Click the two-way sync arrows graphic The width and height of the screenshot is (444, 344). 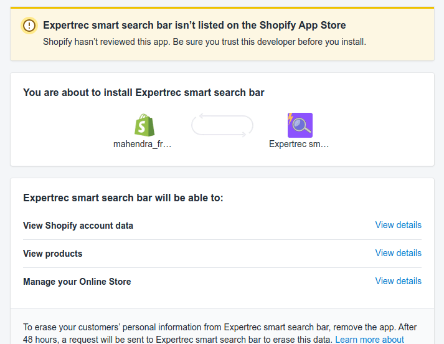point(222,125)
